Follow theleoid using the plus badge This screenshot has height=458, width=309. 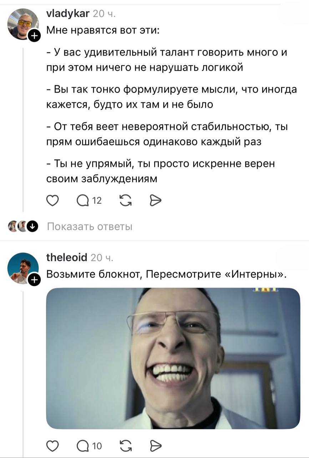tap(34, 281)
